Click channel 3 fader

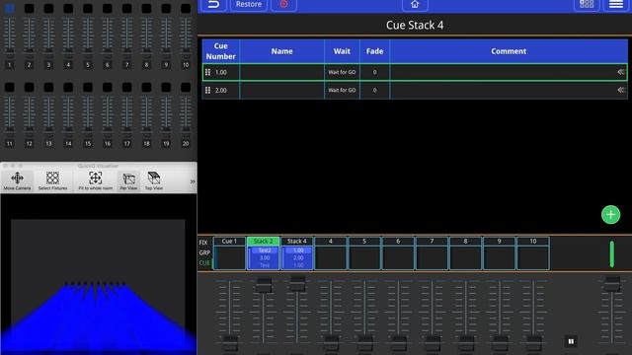(48, 37)
